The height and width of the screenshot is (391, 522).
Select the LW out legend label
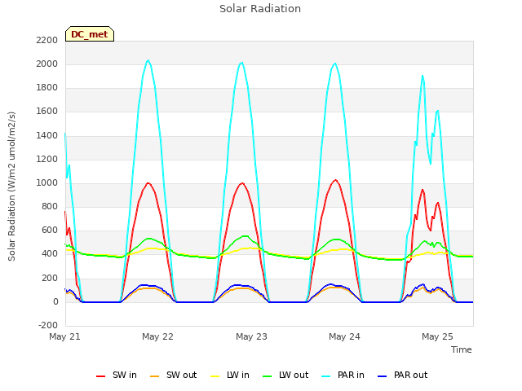coord(294,375)
